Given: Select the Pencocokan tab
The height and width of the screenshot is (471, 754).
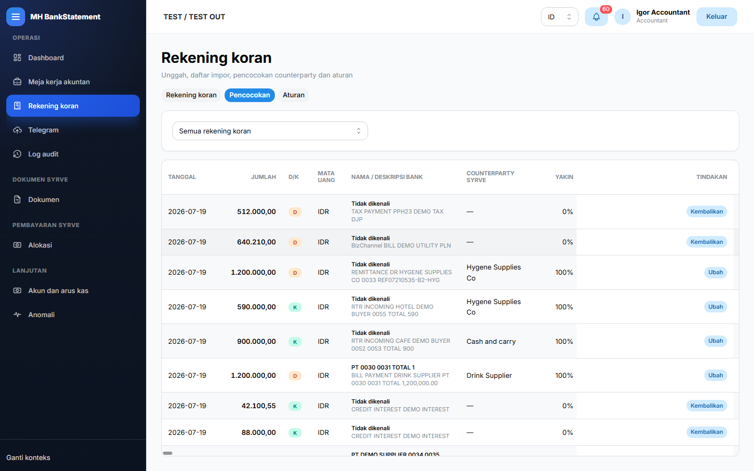Looking at the screenshot, I should pyautogui.click(x=250, y=95).
